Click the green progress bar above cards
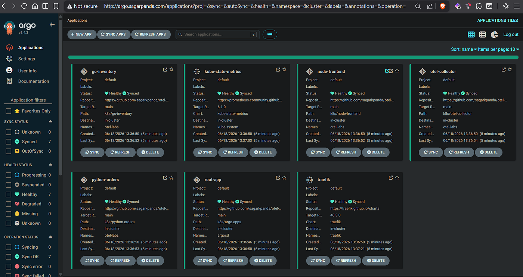The image size is (523, 277). click(x=293, y=57)
